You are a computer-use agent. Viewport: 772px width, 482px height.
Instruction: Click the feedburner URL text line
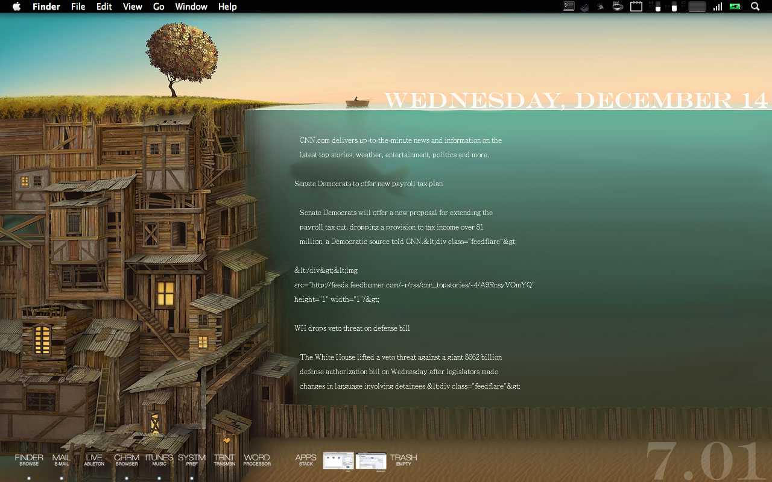414,285
